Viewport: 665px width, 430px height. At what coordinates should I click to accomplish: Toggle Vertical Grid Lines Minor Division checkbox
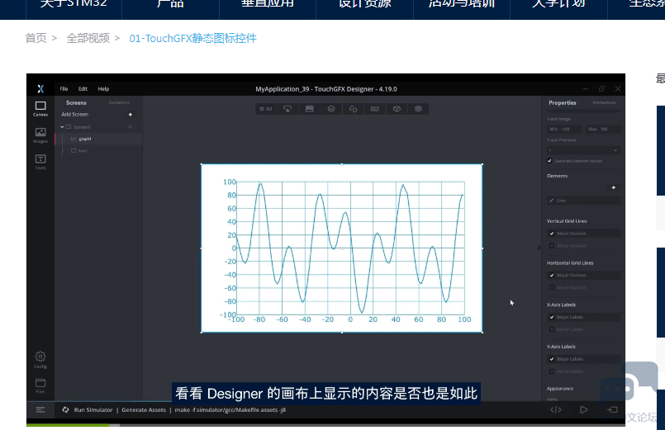click(x=552, y=246)
